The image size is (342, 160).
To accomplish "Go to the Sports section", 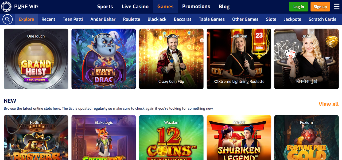I will 105,7.
